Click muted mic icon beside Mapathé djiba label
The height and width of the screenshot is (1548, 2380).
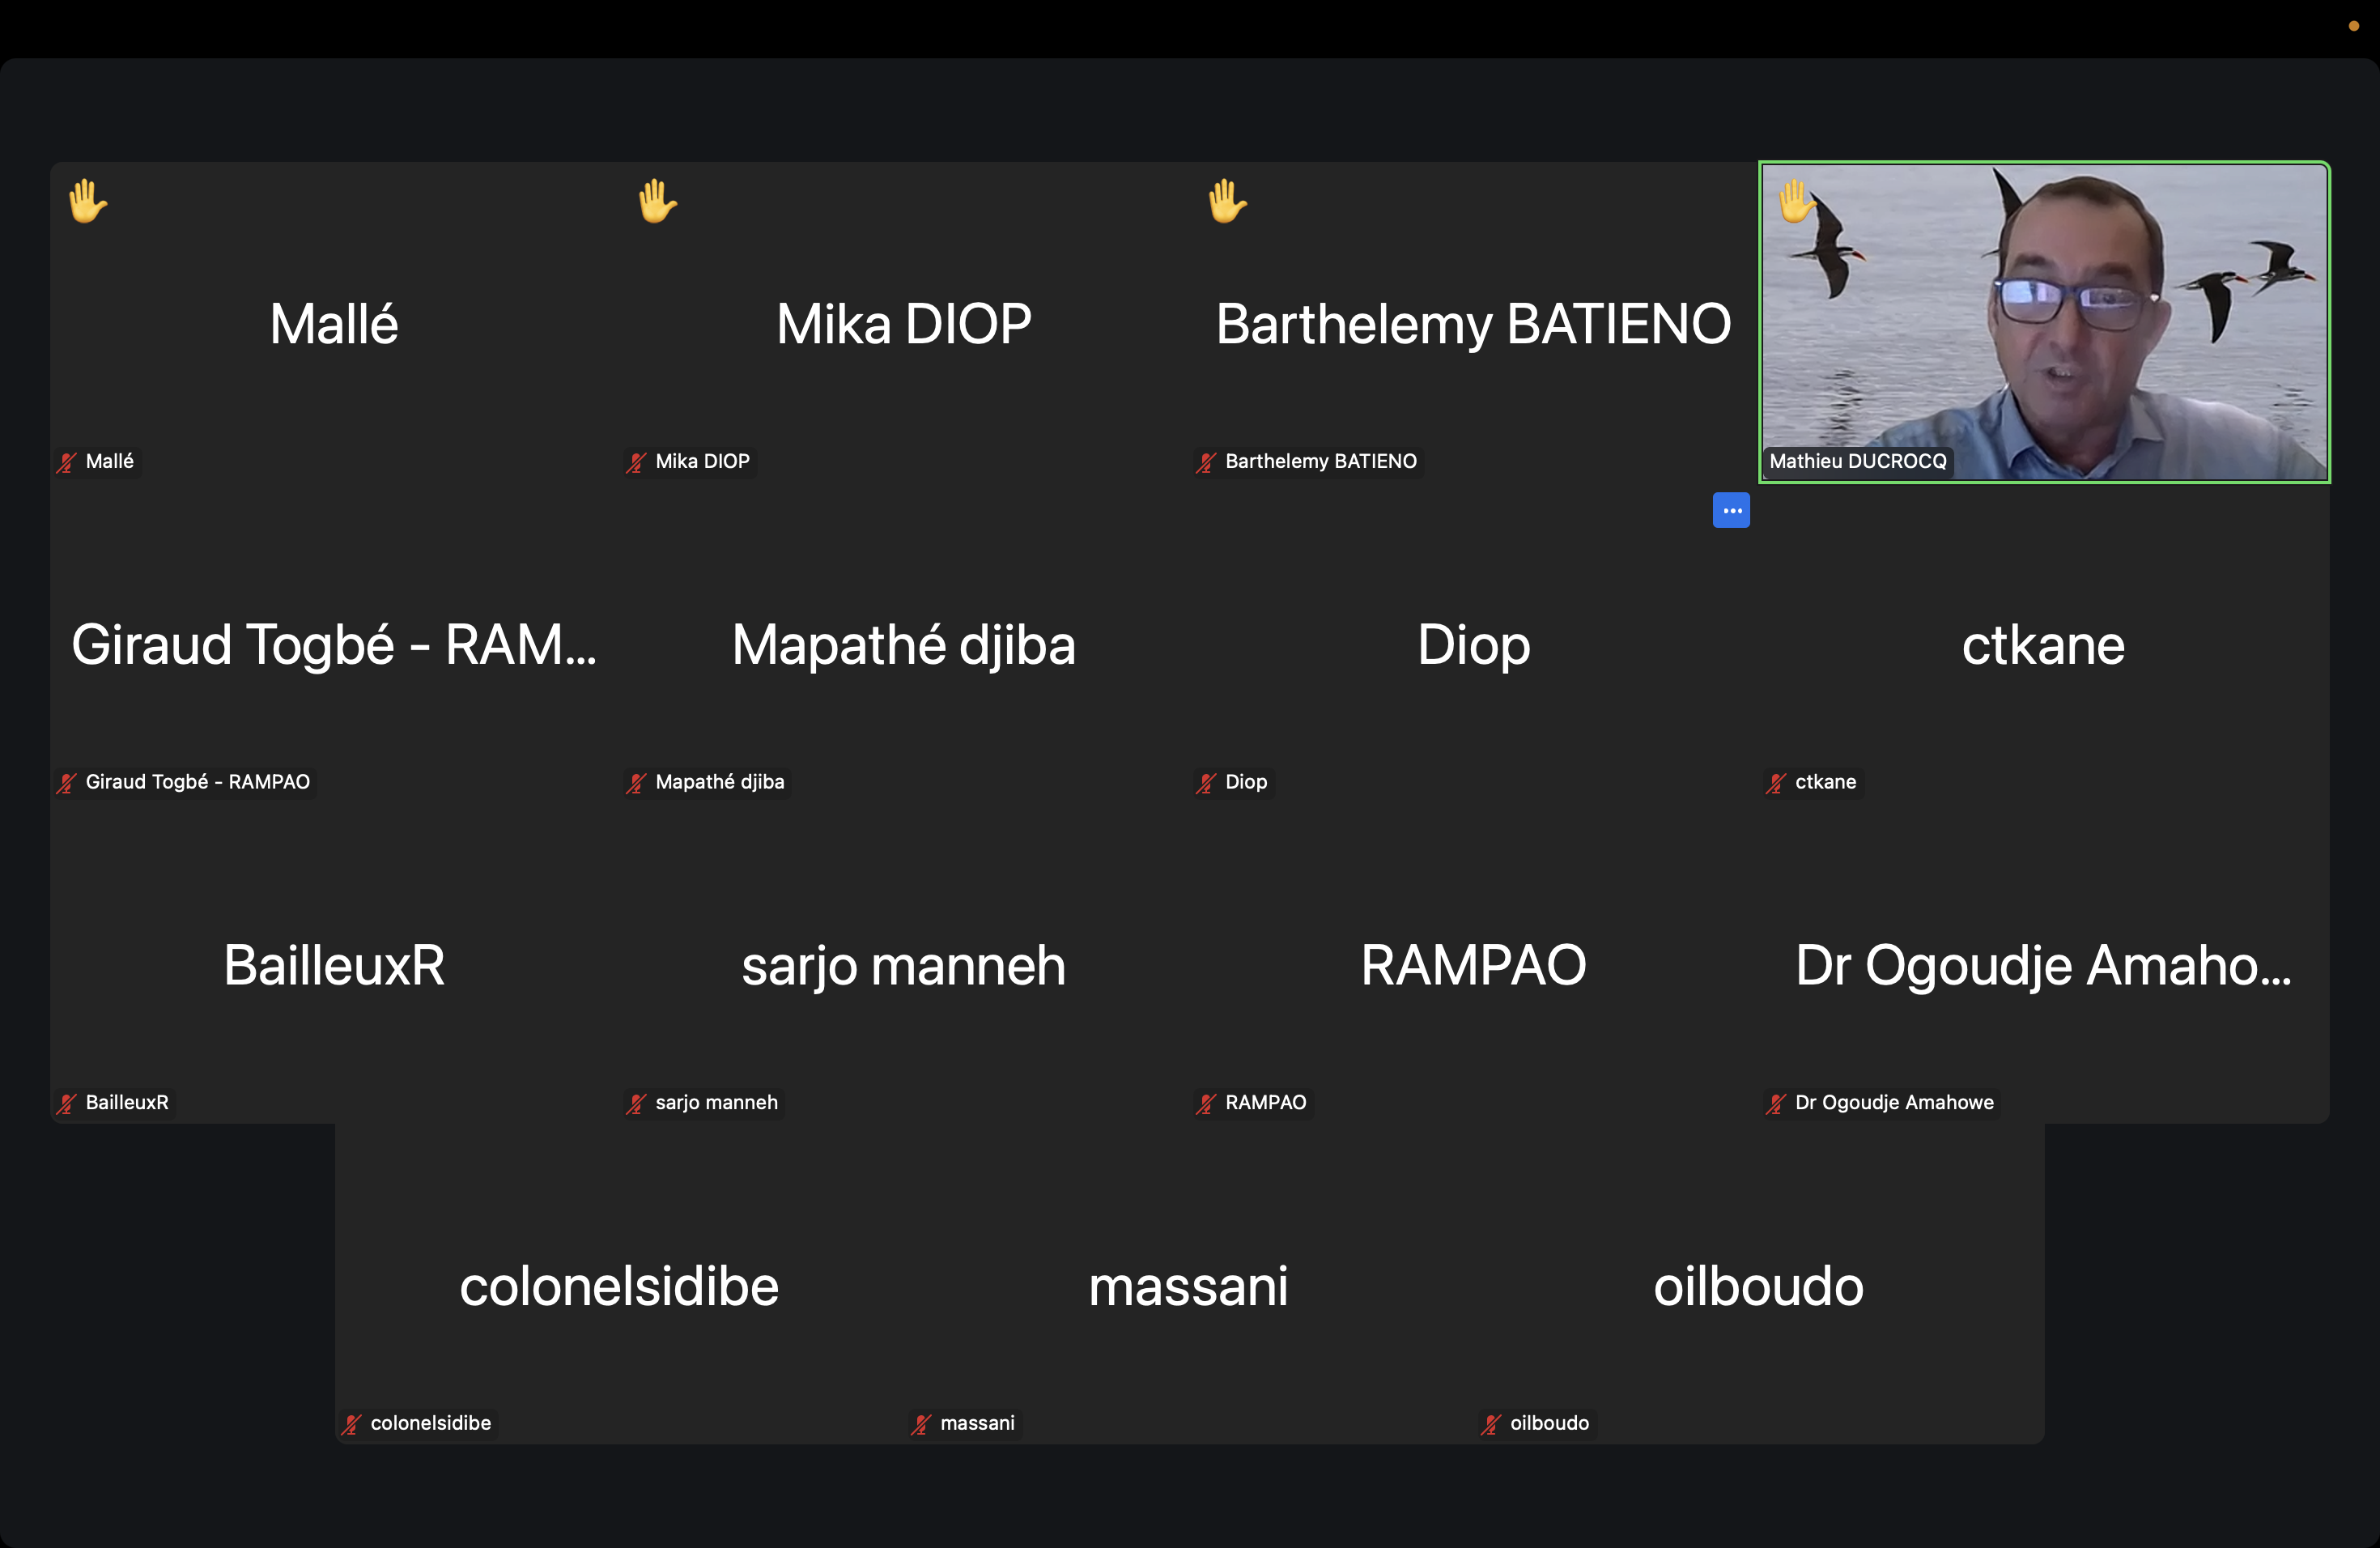[x=636, y=783]
